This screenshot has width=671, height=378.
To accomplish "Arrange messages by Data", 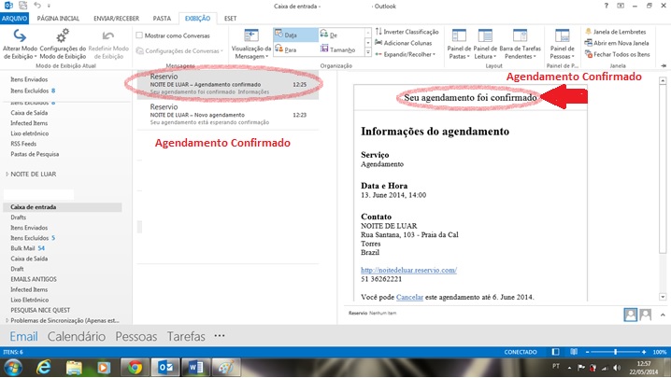I will click(x=289, y=35).
